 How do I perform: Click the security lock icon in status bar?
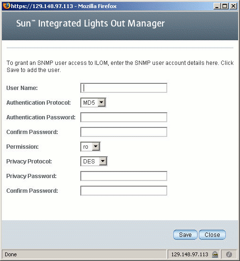tap(215, 254)
